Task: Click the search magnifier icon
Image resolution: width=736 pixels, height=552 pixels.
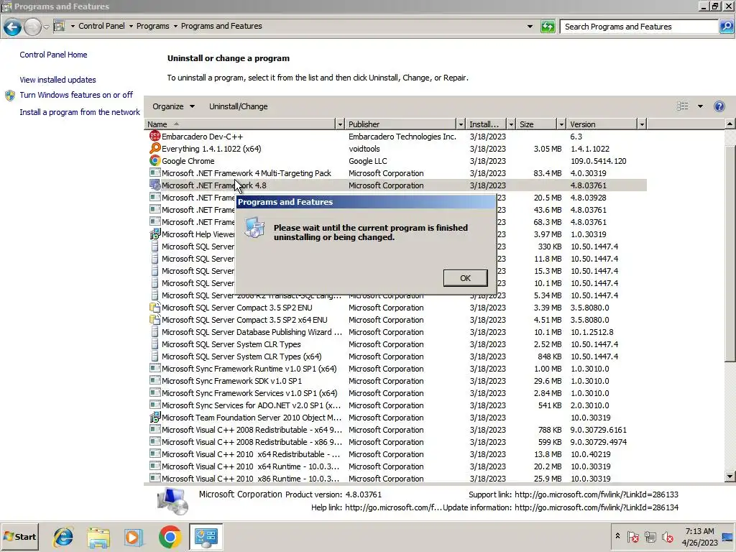Action: [x=726, y=27]
